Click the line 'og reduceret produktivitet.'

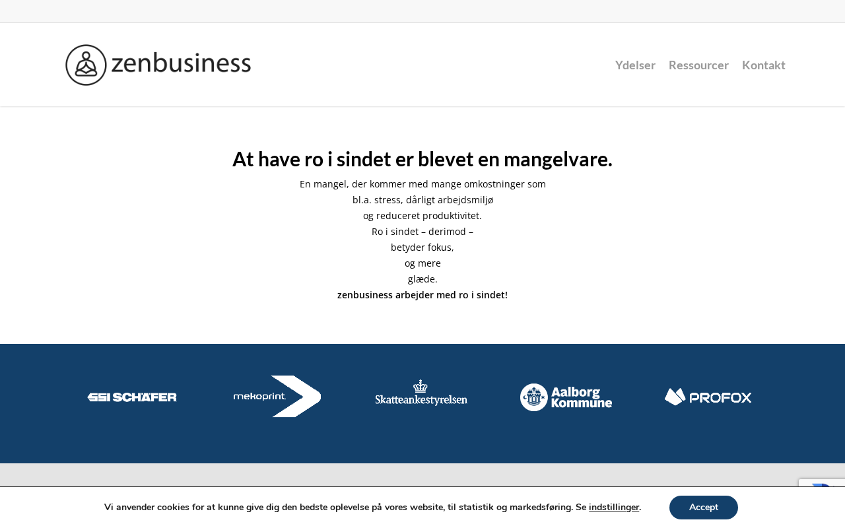pyautogui.click(x=422, y=216)
